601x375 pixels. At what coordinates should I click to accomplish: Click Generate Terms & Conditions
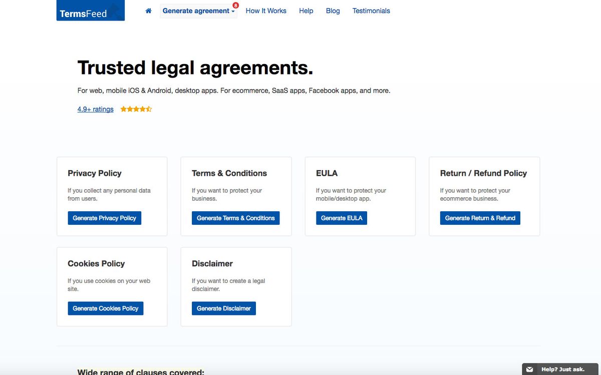(235, 218)
